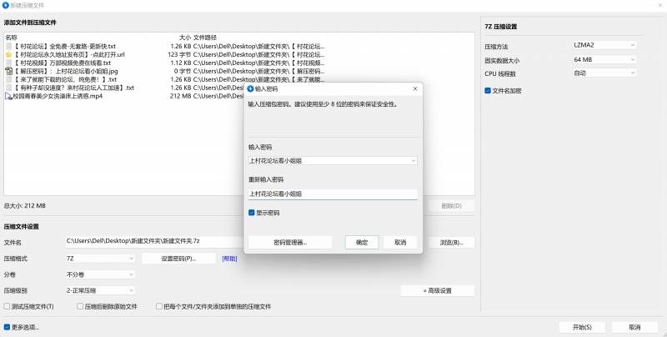The image size is (667, 337).
Task: Select the .jpg image file icon
Action: (8, 71)
